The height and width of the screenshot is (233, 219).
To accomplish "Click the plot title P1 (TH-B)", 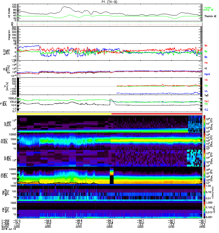I will coord(109,2).
